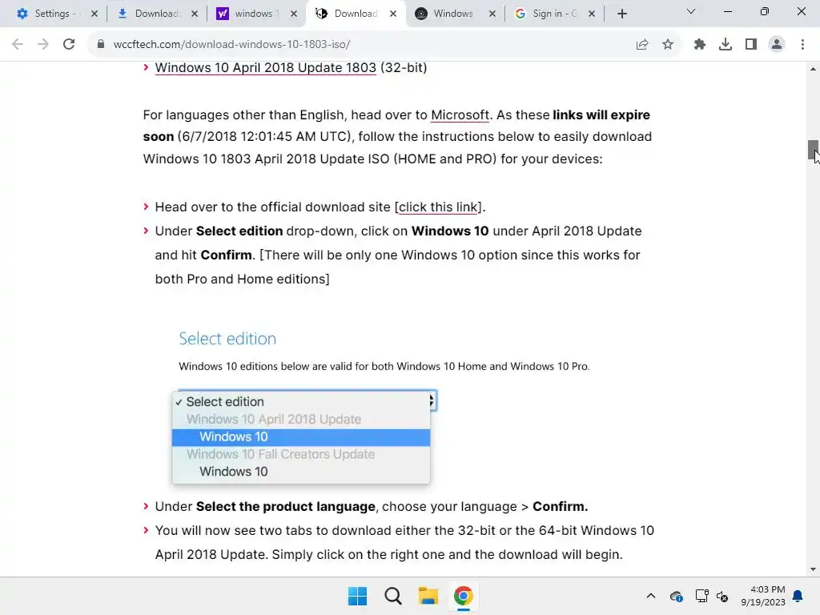Open the Windows Start menu
820x615 pixels.
[358, 596]
